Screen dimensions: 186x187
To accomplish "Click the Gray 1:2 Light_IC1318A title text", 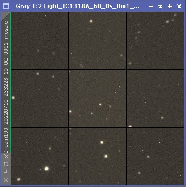I will (77, 6).
